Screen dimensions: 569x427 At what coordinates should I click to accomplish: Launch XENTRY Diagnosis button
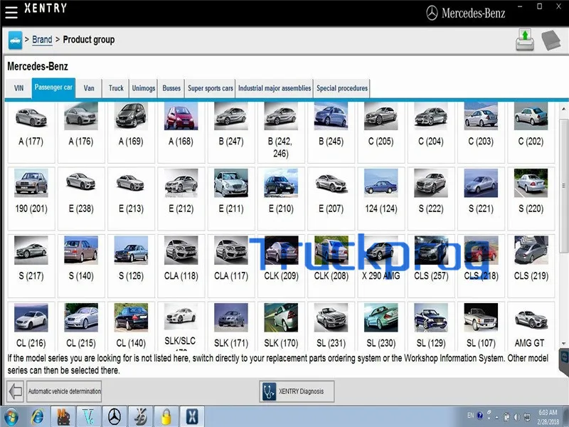click(297, 391)
